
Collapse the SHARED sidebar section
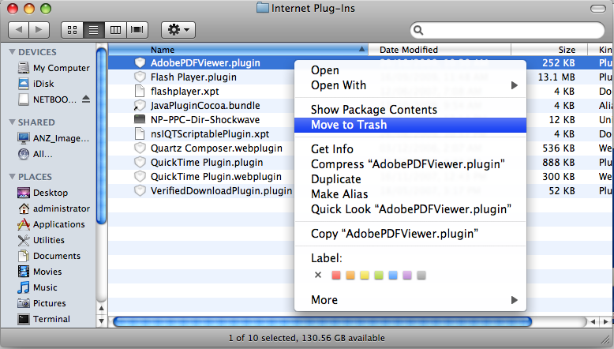12,122
